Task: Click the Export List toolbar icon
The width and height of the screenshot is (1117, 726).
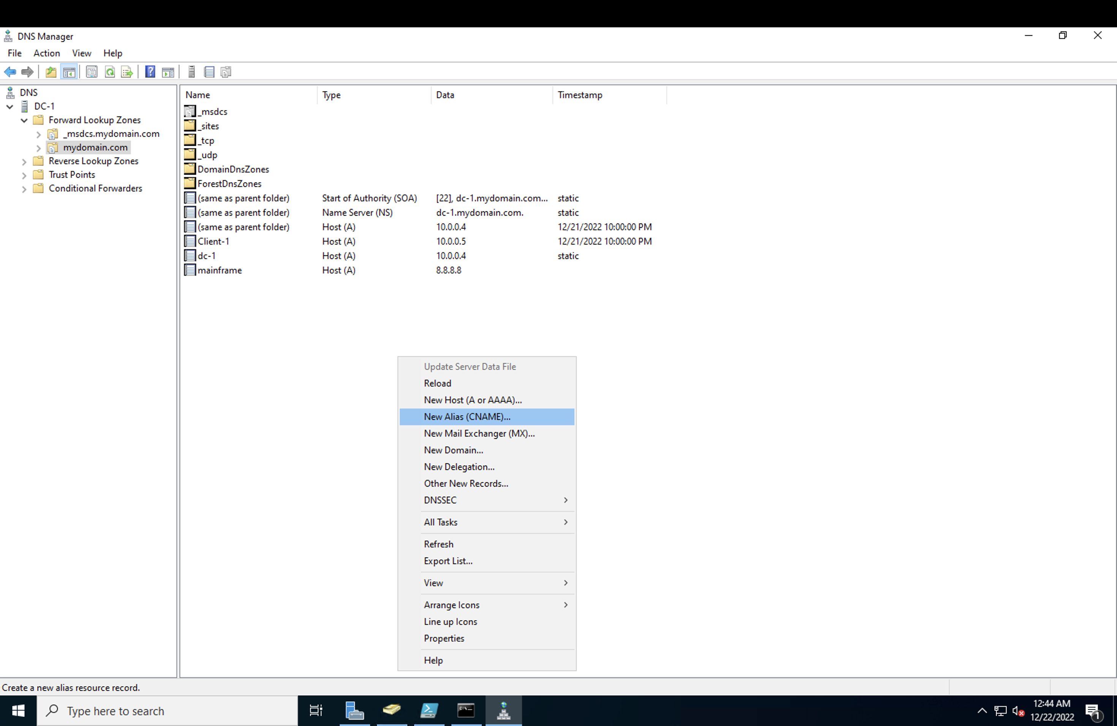Action: pyautogui.click(x=127, y=72)
